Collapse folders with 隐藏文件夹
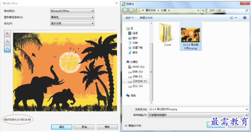Image resolution: width=251 pixels, height=132 pixels. [133, 126]
